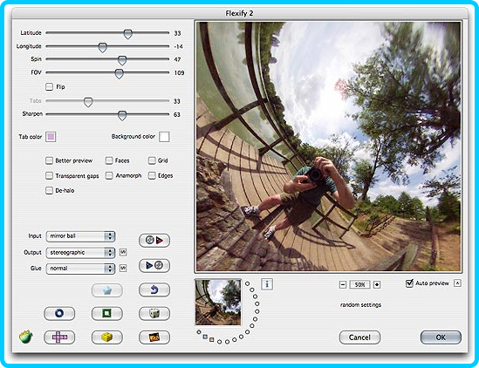Viewport: 479px width, 368px height.
Task: Check the Anamorph option
Action: pyautogui.click(x=109, y=175)
